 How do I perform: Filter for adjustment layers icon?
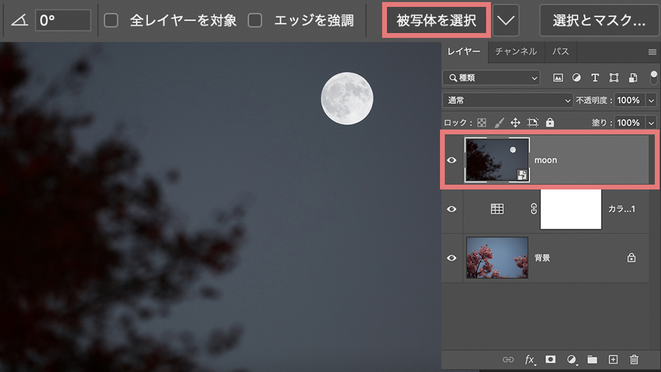coord(576,78)
